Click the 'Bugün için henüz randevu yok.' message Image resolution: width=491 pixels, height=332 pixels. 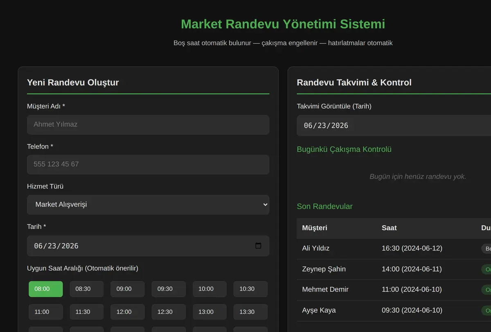[418, 177]
